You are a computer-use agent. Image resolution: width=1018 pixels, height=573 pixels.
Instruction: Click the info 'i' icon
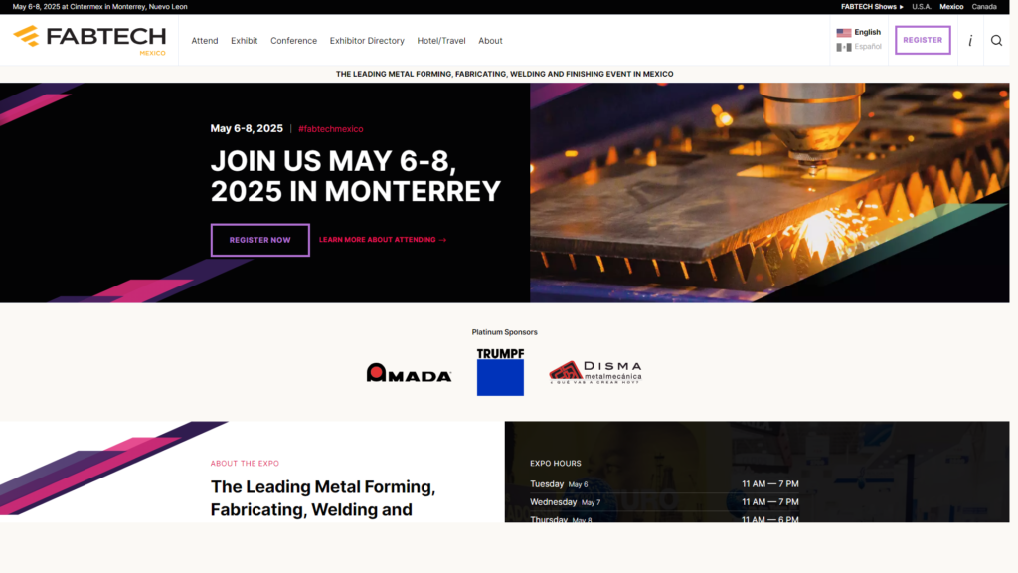pos(970,40)
